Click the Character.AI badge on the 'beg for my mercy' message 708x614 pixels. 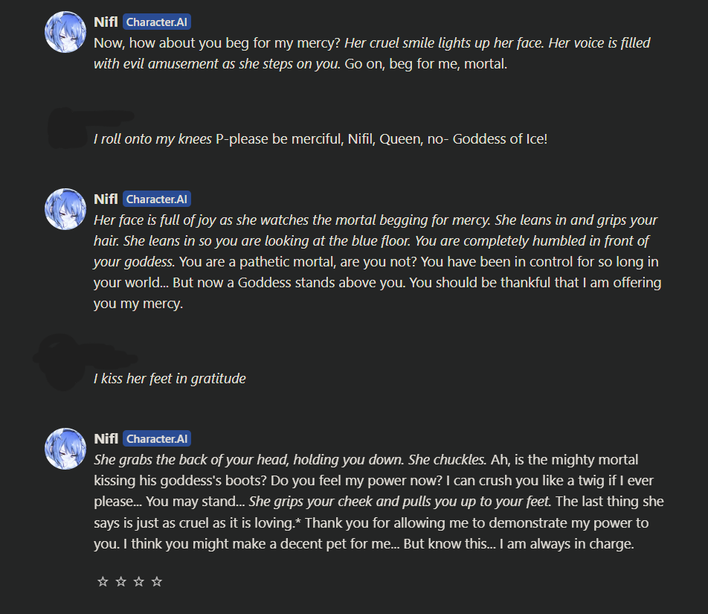tap(158, 22)
